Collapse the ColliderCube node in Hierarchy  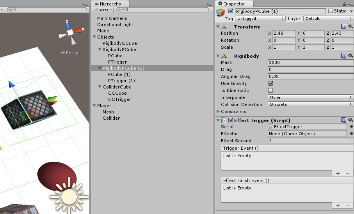[x=100, y=87]
